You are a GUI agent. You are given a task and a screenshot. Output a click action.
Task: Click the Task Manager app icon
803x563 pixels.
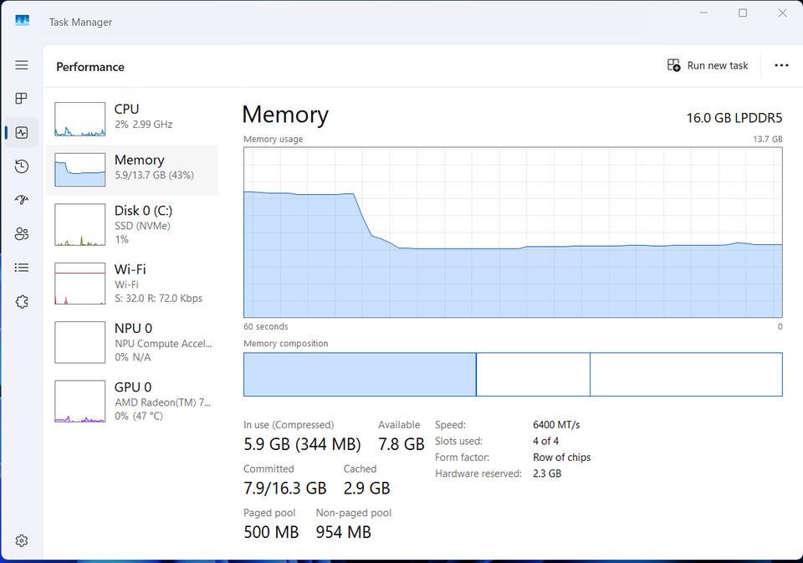(x=22, y=20)
